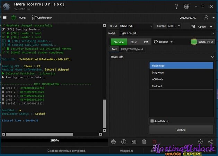This screenshot has width=218, height=156.
Task: Click the globe icon in title bar
Action: click(187, 6)
